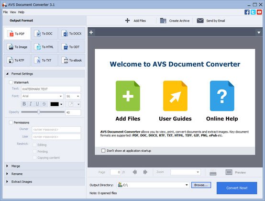Screen dimensions: 265x201
Task: Click the print icon
Action: pos(213,172)
